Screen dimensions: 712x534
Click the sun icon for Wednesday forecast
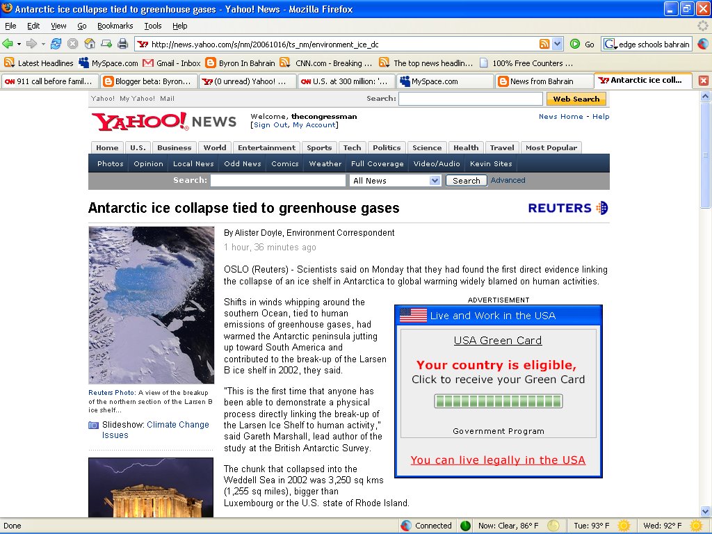[x=696, y=526]
